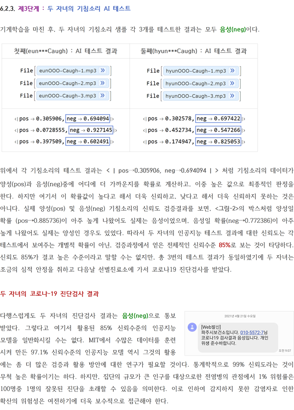
Task: Click the value pos → 0.0728555
Action: pyautogui.click(x=42, y=130)
